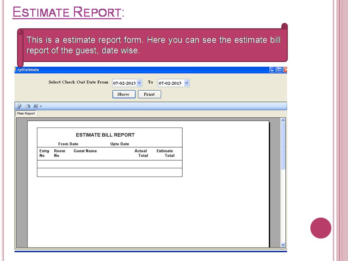Open the To date dropdown arrow

pos(187,83)
